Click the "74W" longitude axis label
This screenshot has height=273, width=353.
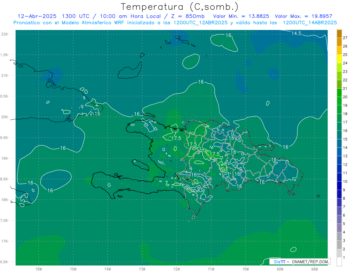coord(108,269)
